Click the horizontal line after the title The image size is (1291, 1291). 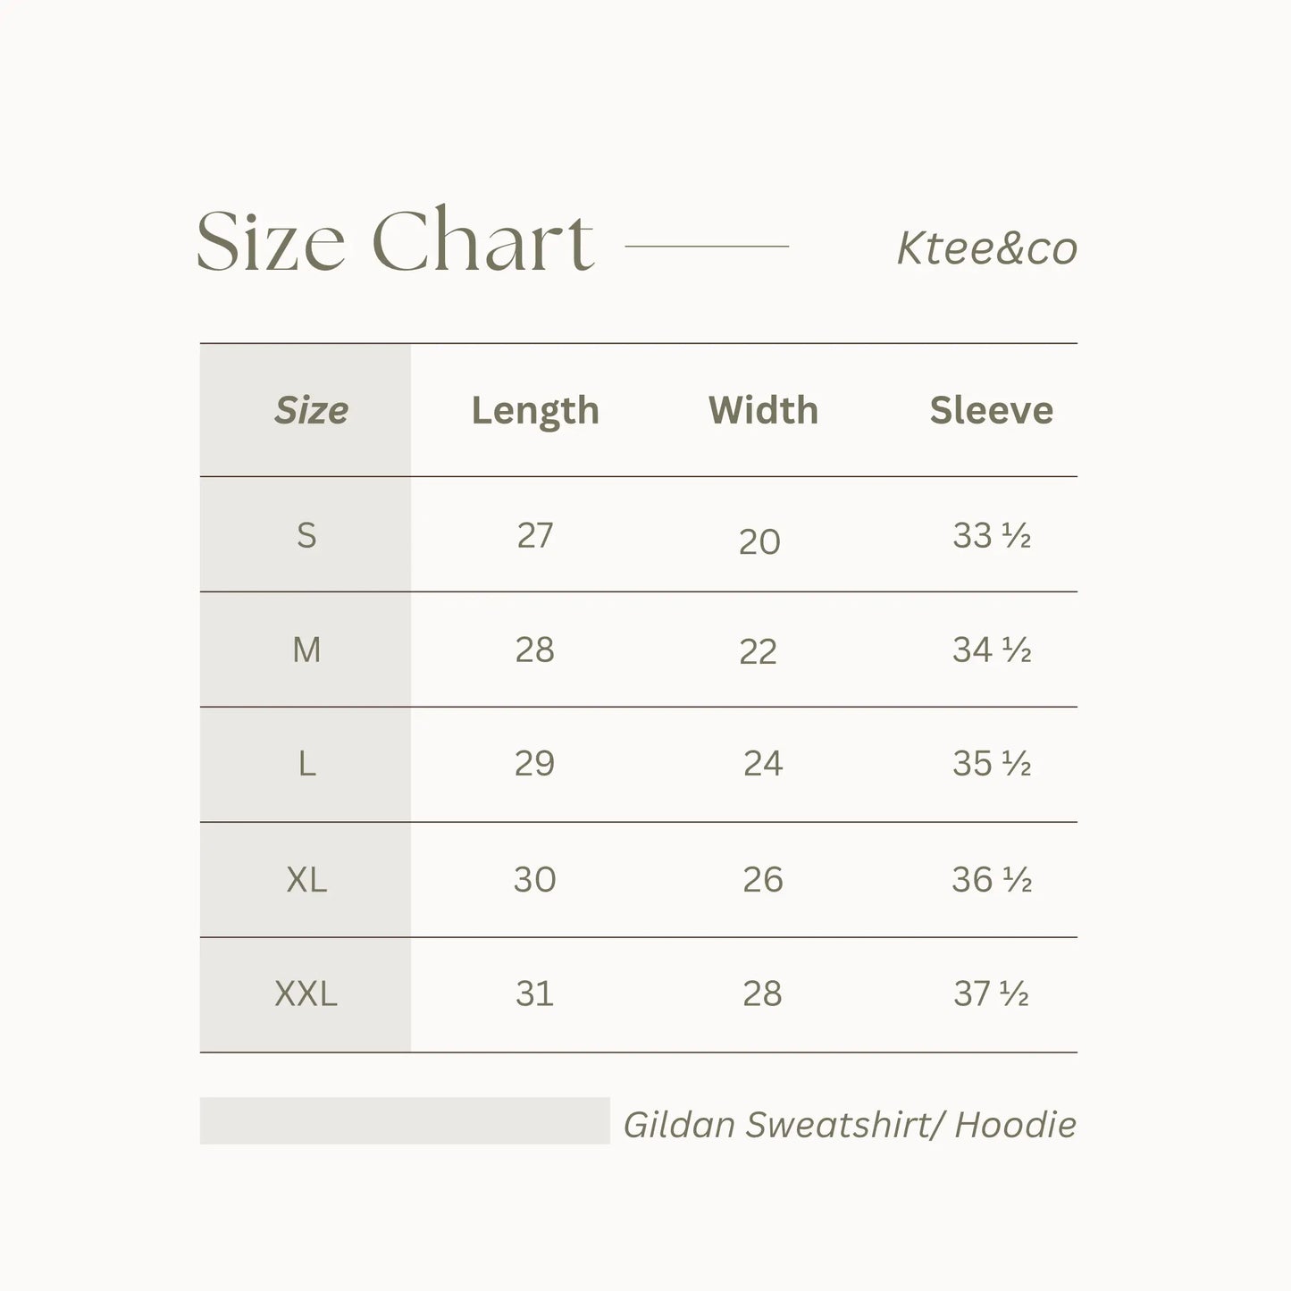coord(707,246)
